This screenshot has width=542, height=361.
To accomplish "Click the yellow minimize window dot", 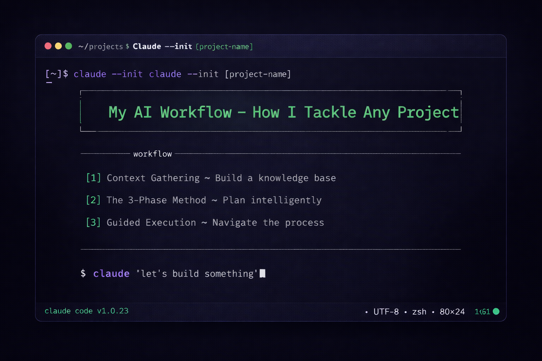I will click(58, 46).
